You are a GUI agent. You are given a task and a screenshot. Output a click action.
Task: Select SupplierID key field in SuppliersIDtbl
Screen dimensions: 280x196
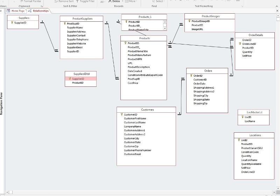(78, 79)
